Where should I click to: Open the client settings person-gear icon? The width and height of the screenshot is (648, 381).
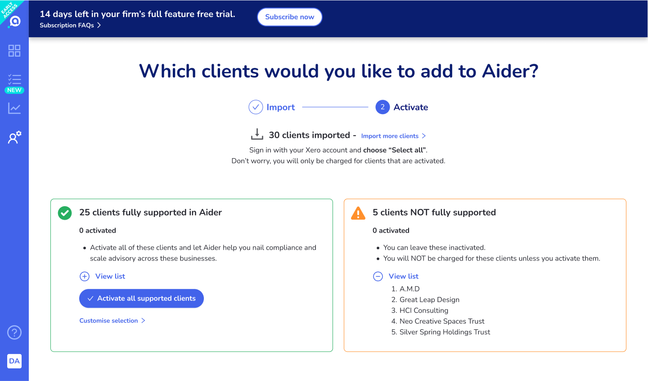pyautogui.click(x=14, y=137)
